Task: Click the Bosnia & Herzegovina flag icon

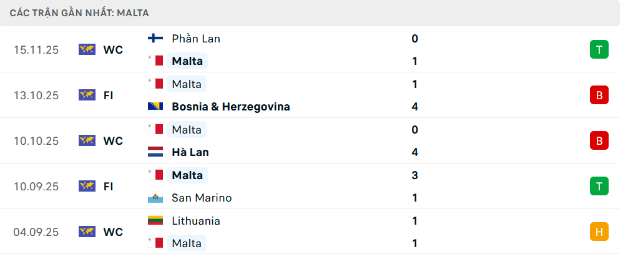Action: 155,107
